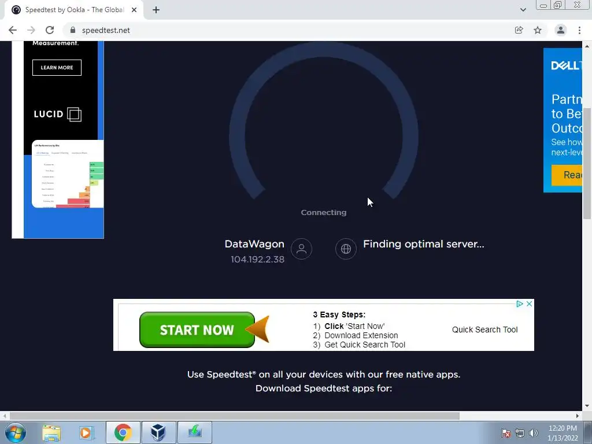Click the vertical scrollbar up arrow

click(x=587, y=46)
